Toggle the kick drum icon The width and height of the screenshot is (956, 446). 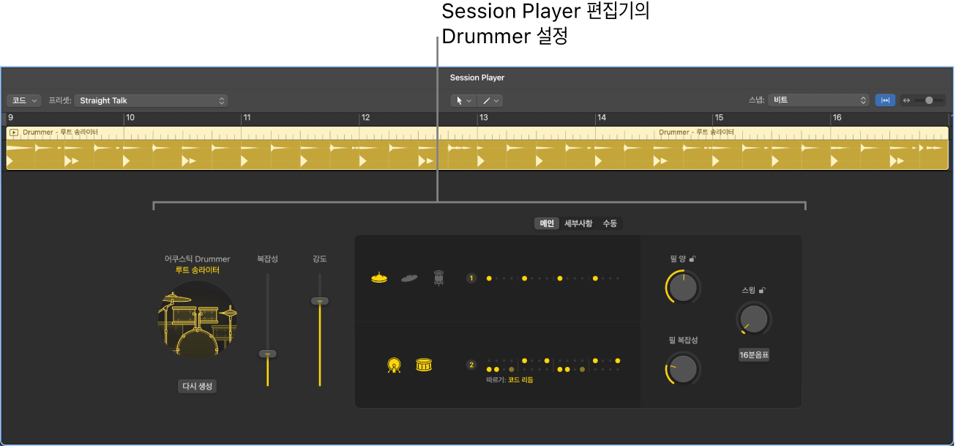pos(394,364)
